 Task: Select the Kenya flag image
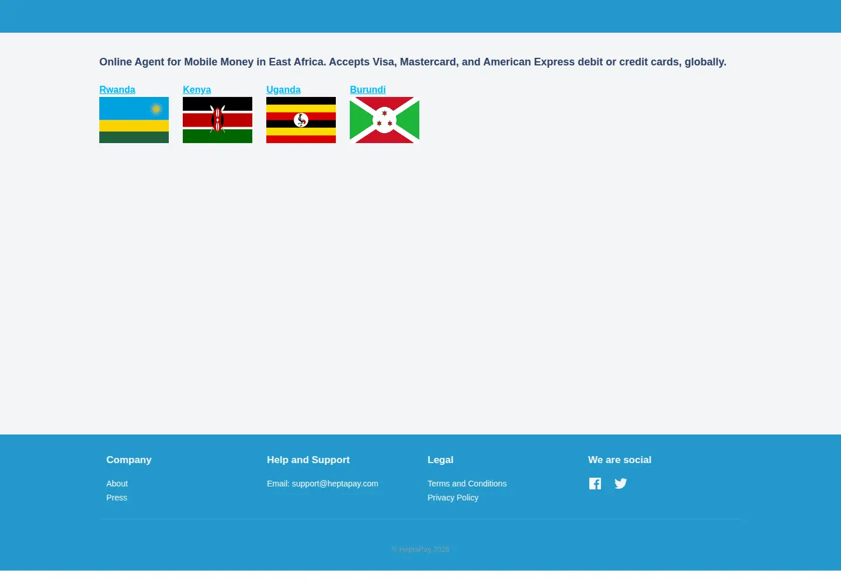tap(217, 120)
